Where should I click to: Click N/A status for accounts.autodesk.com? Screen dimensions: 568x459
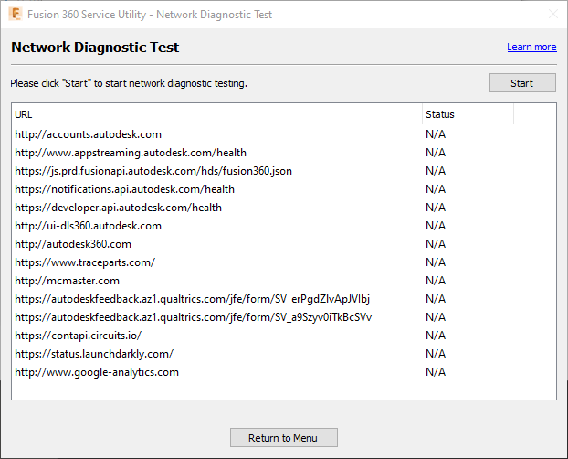pos(436,134)
